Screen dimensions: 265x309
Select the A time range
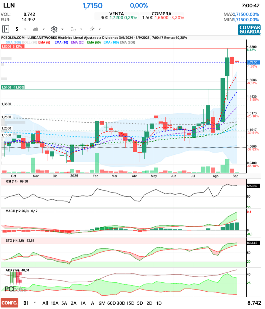point(92,303)
